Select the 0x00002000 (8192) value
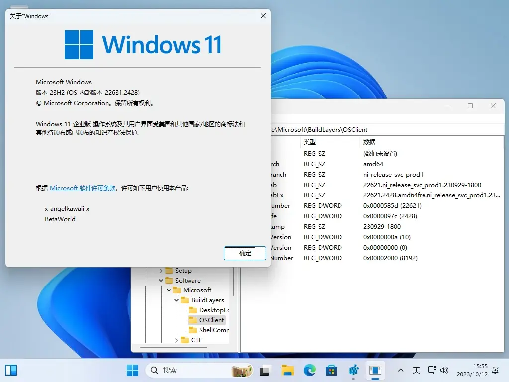This screenshot has width=509, height=382. tap(390, 258)
